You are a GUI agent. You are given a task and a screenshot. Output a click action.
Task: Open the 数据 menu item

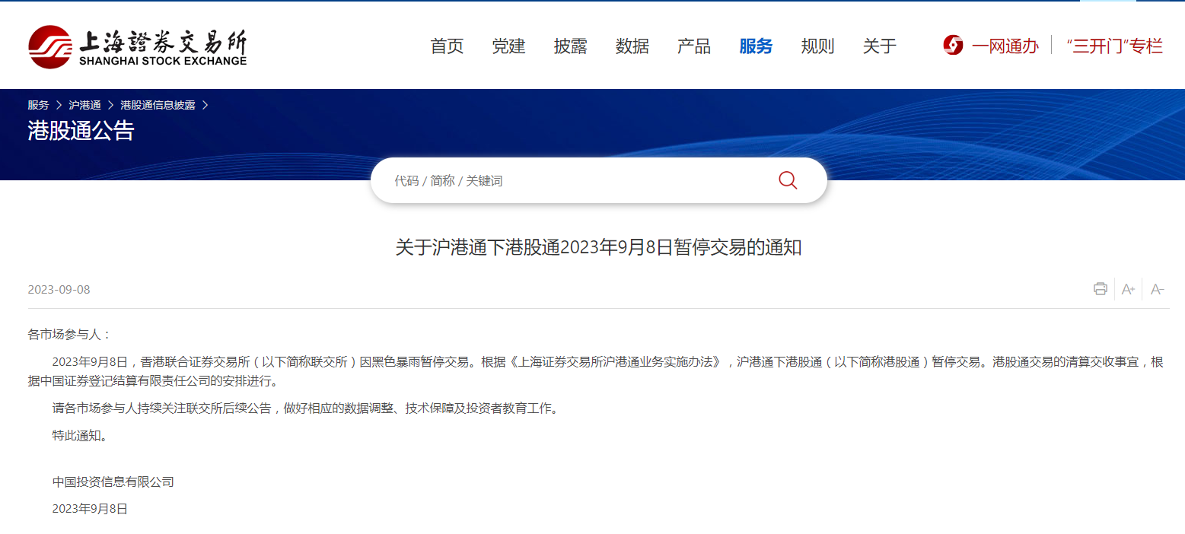[x=632, y=46]
